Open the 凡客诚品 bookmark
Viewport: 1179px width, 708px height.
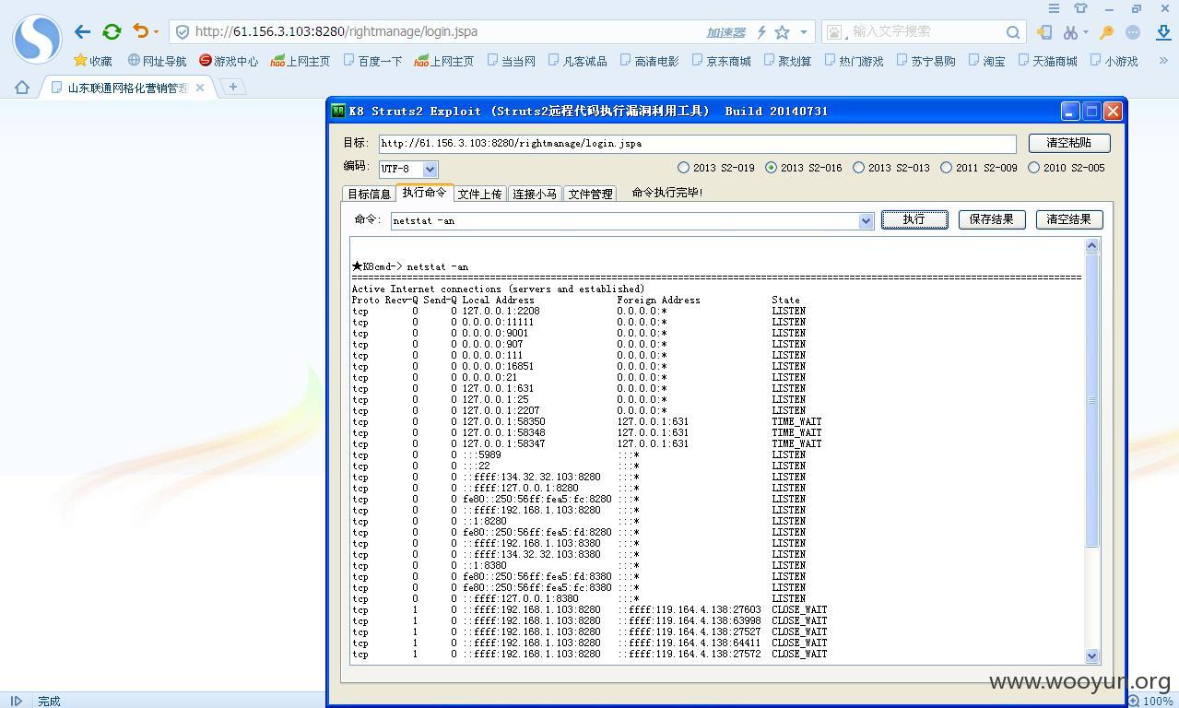coord(577,61)
